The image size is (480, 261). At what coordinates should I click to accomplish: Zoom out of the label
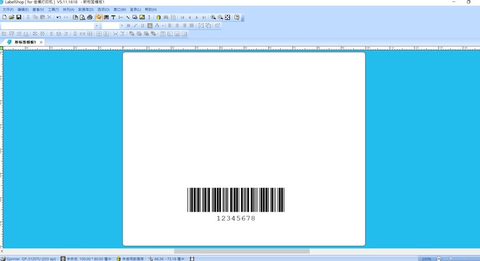[x=221, y=17]
